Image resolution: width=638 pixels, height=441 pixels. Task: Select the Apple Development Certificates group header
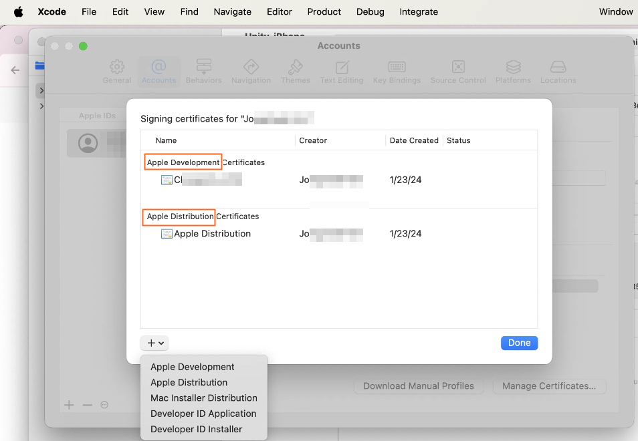tap(205, 162)
